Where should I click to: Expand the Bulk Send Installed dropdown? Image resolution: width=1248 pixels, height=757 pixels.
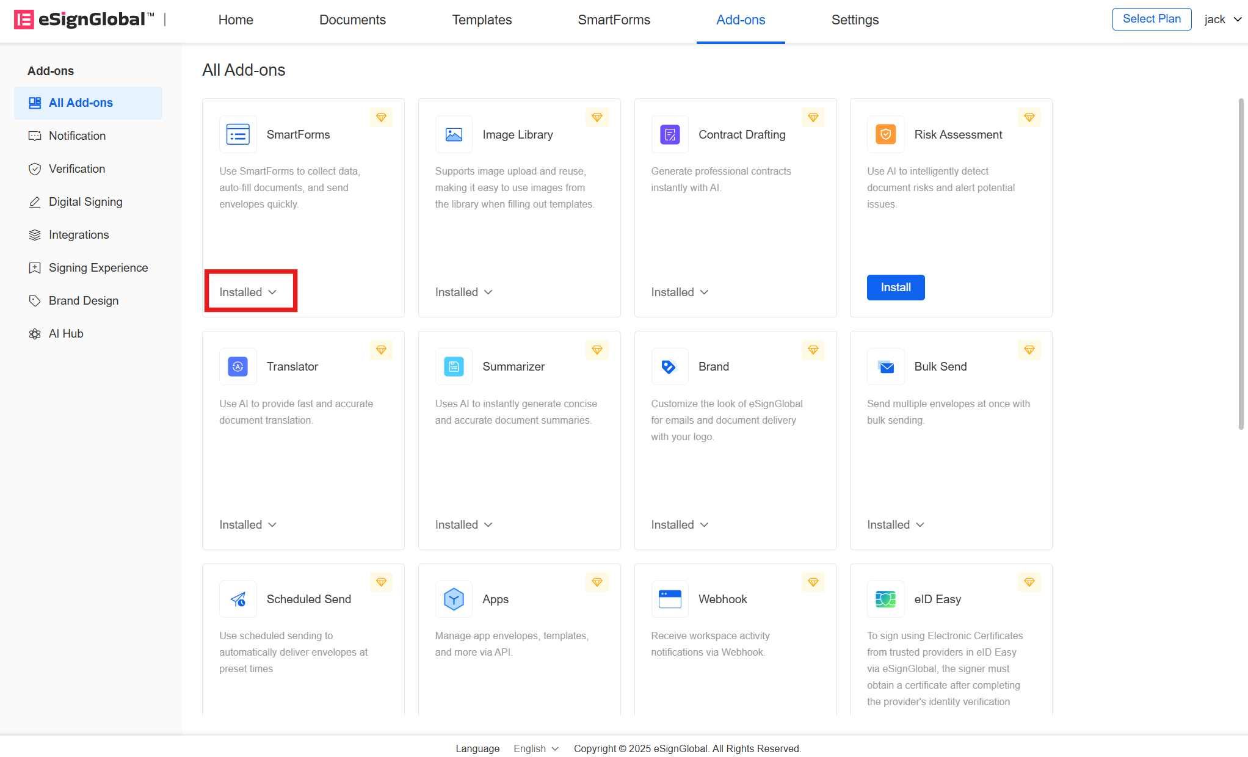(896, 524)
